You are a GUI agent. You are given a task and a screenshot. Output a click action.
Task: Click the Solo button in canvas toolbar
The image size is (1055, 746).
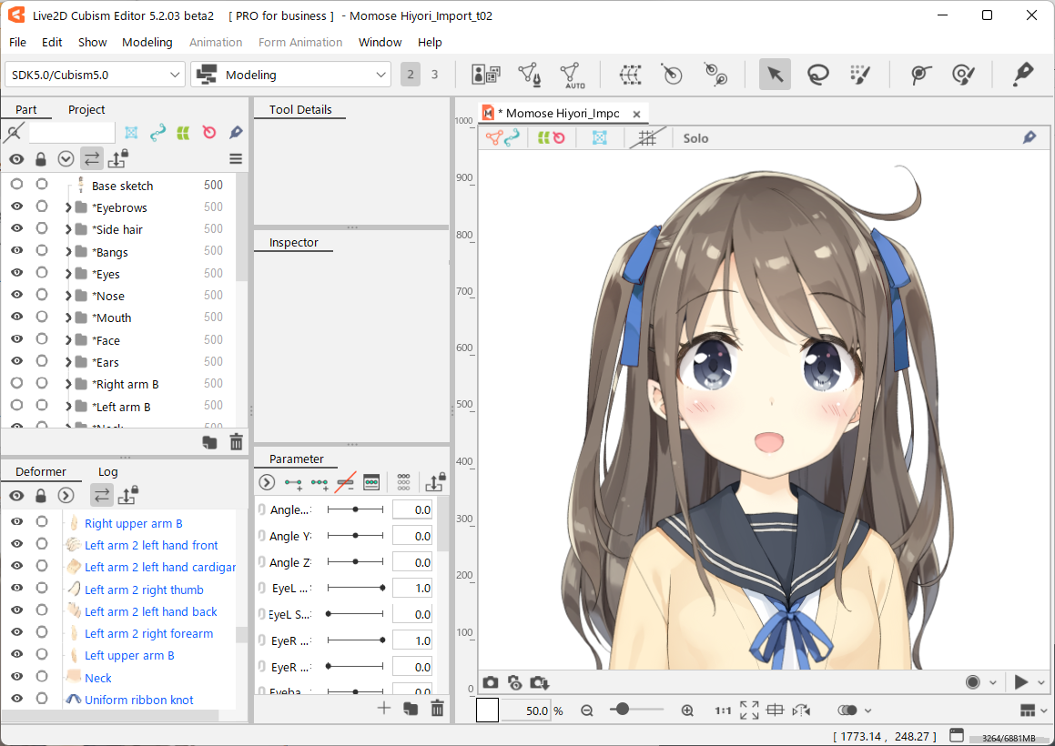[695, 138]
